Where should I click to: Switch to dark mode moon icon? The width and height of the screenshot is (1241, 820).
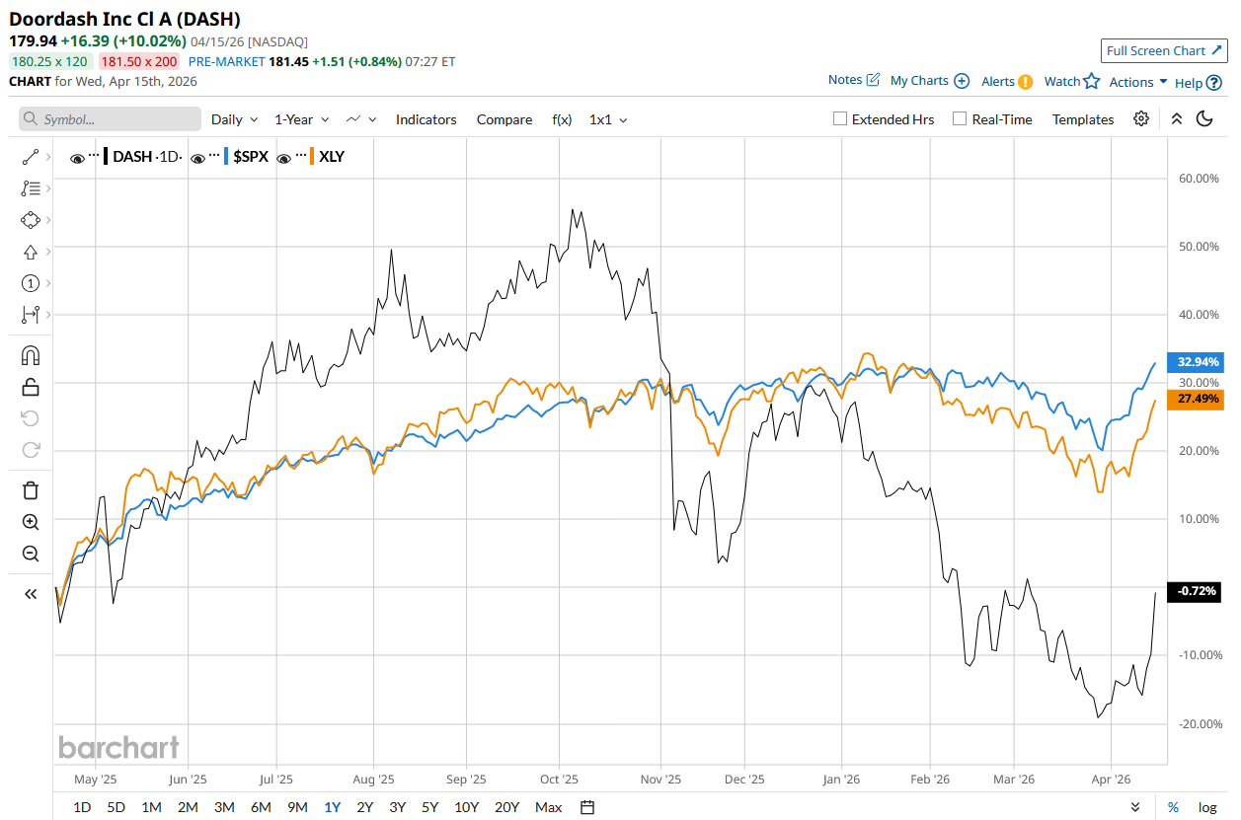[x=1204, y=118]
